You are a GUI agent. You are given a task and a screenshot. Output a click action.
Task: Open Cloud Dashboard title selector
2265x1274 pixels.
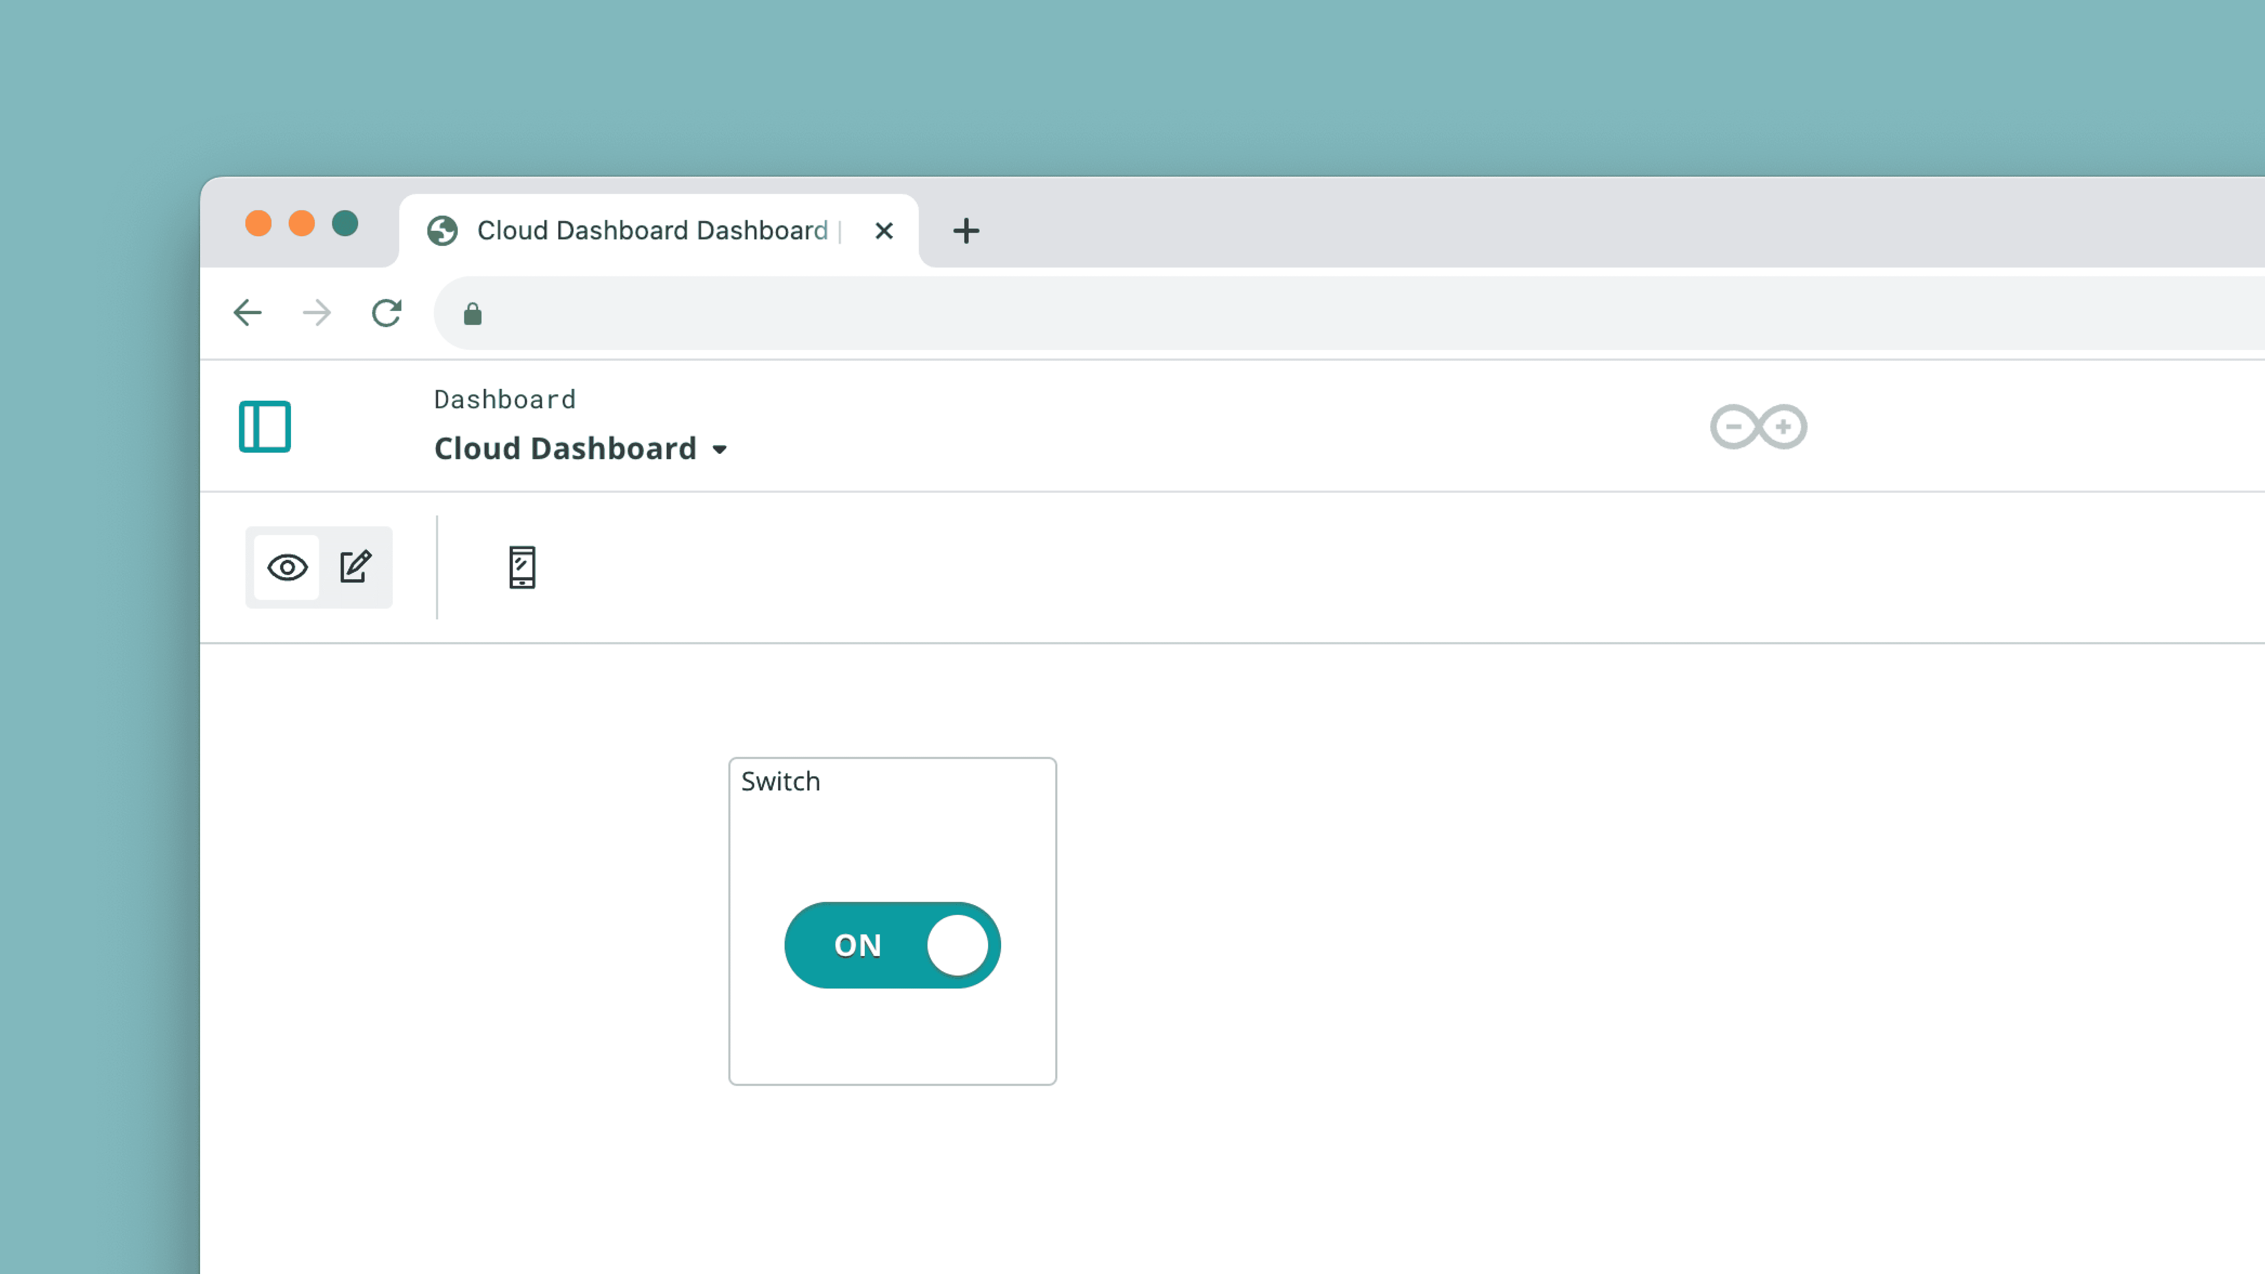(x=565, y=448)
